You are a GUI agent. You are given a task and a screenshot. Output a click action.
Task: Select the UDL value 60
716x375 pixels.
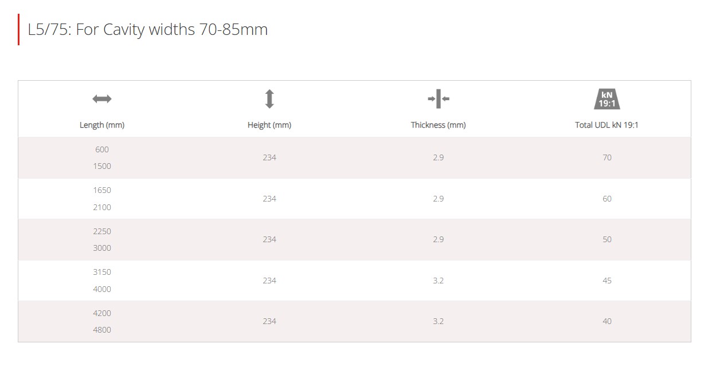607,199
